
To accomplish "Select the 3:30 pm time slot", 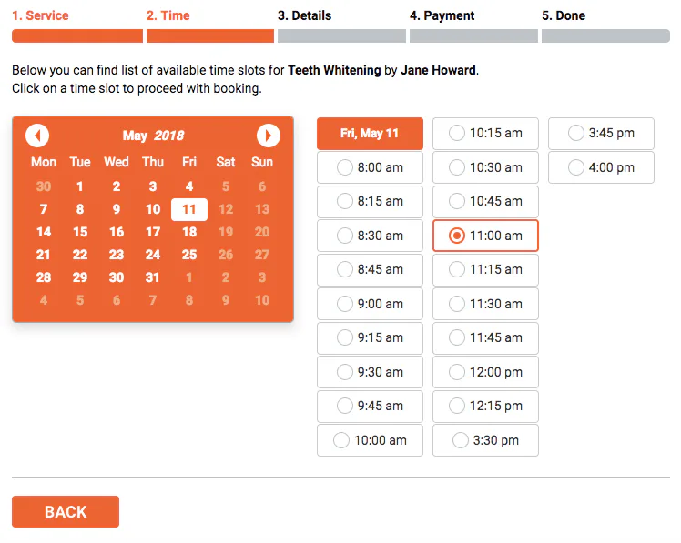I will [485, 440].
